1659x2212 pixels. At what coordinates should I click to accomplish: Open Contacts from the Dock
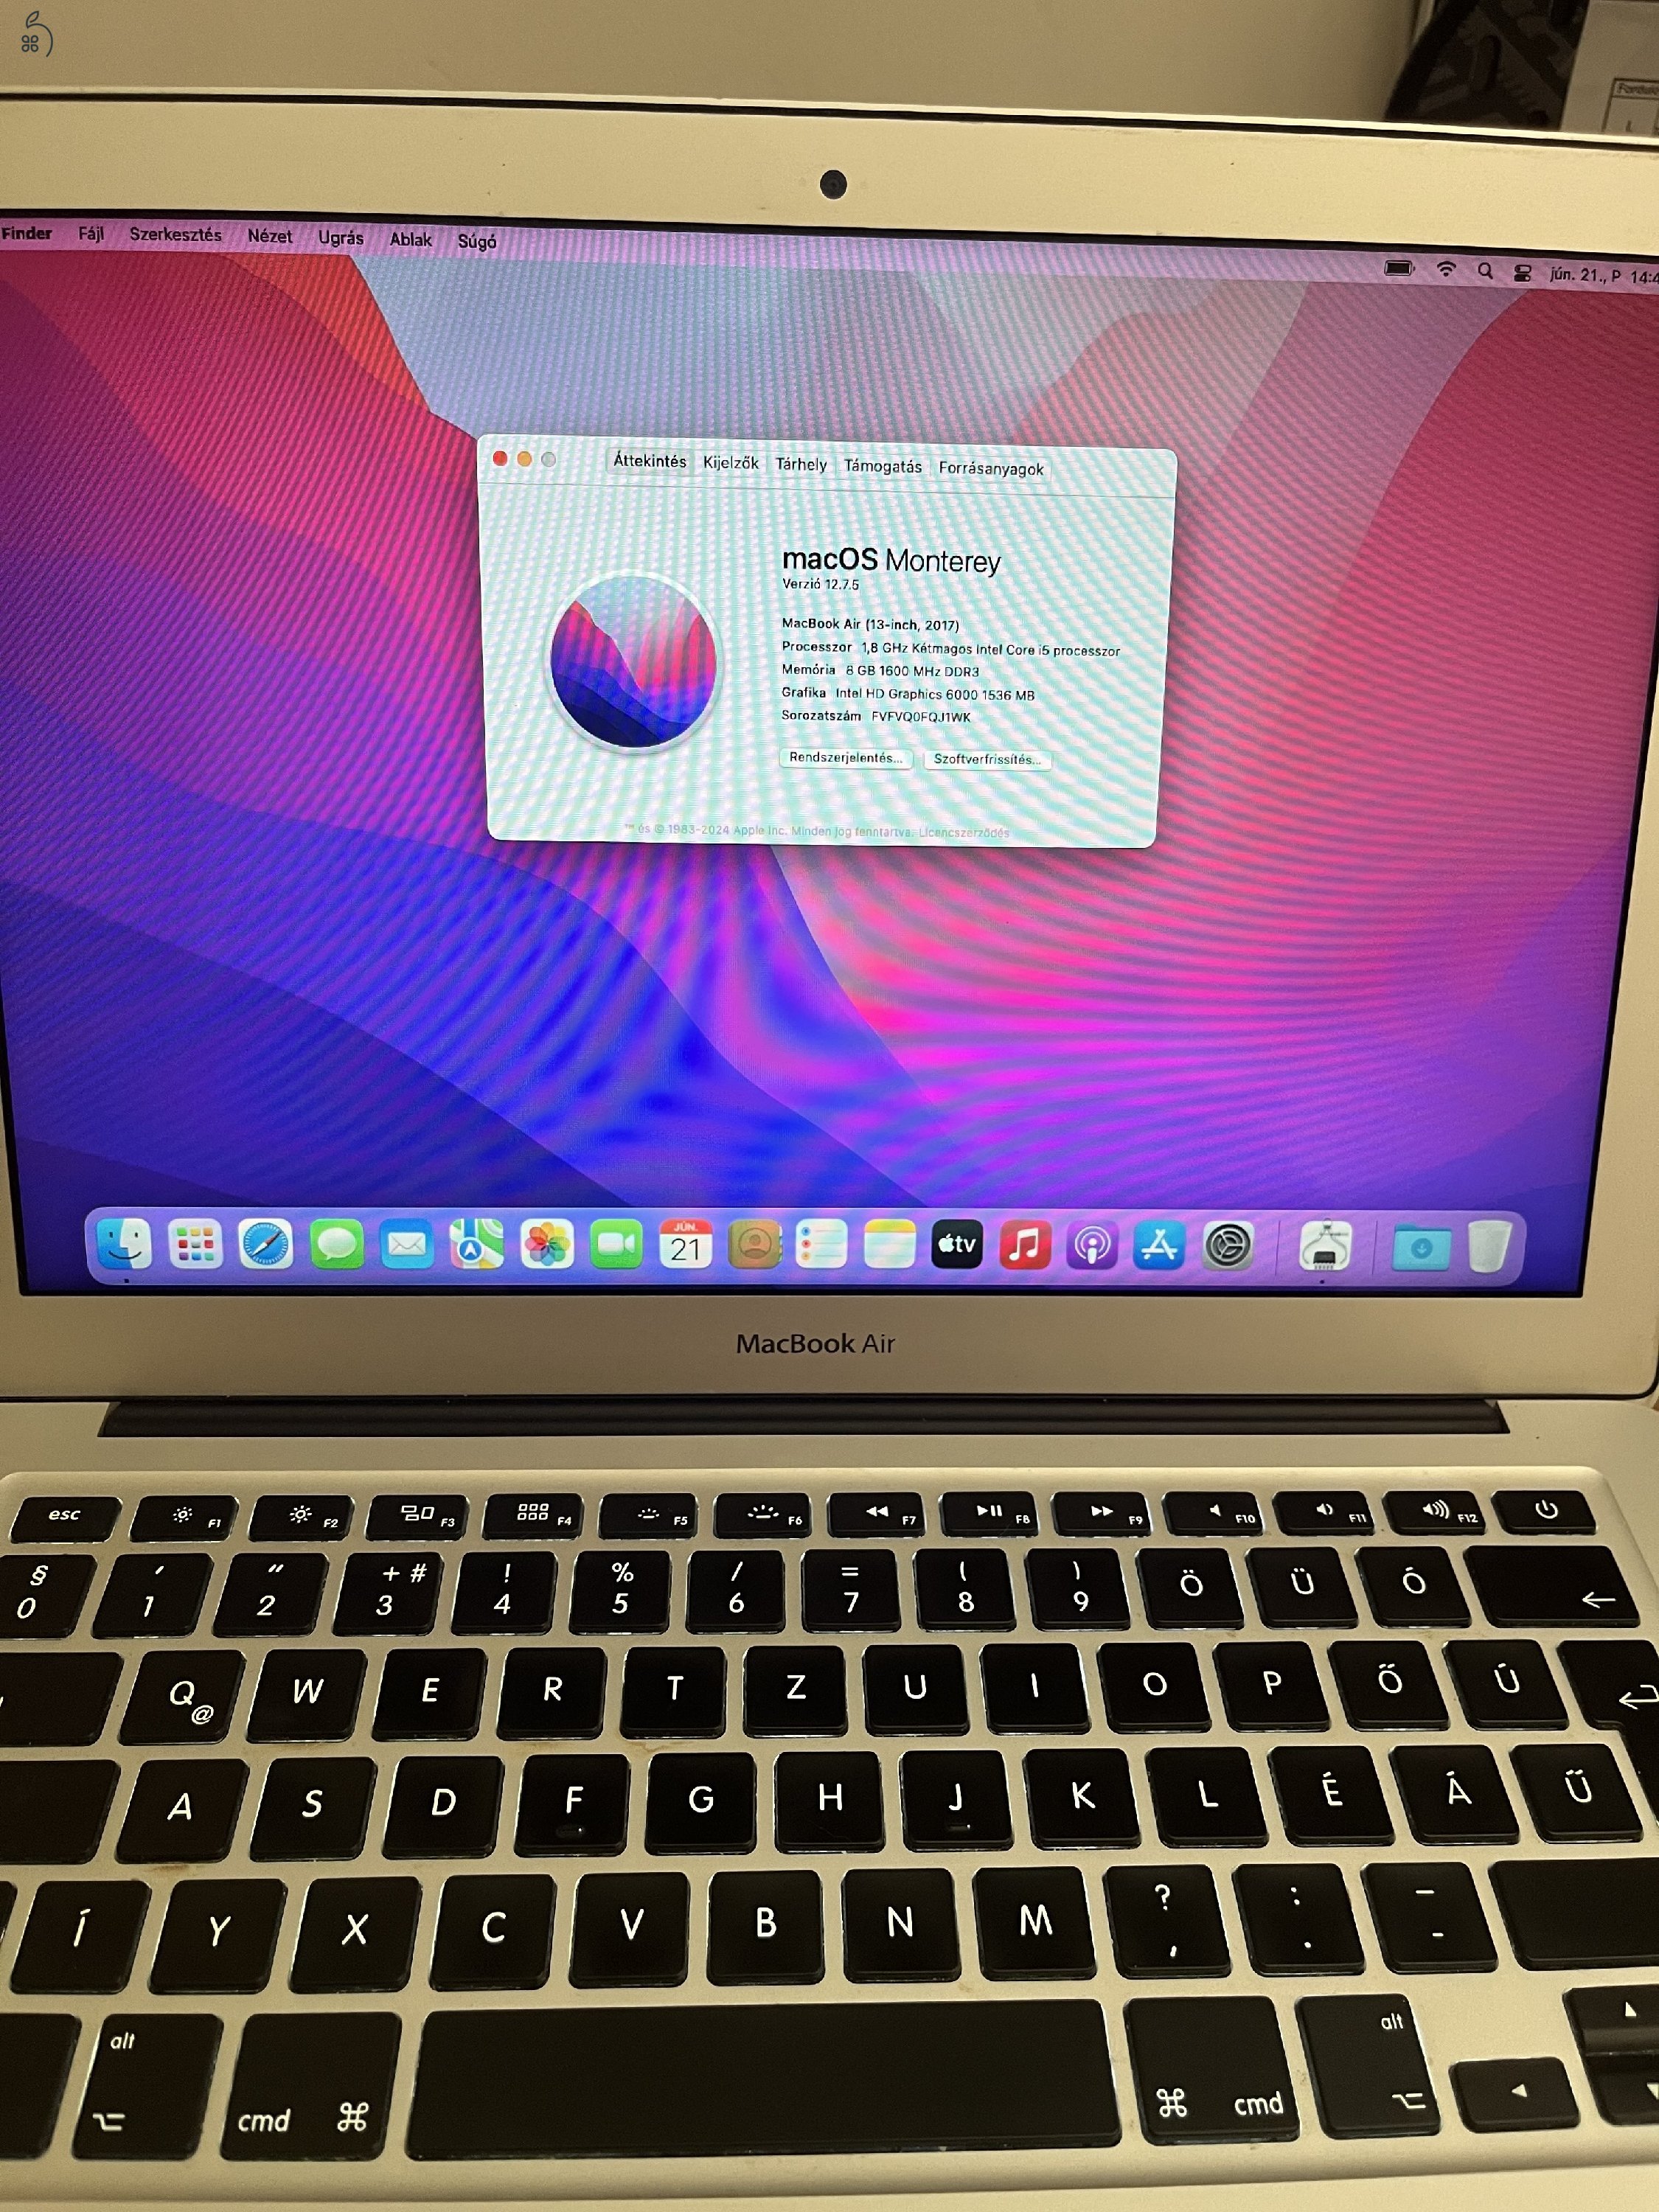point(754,1244)
